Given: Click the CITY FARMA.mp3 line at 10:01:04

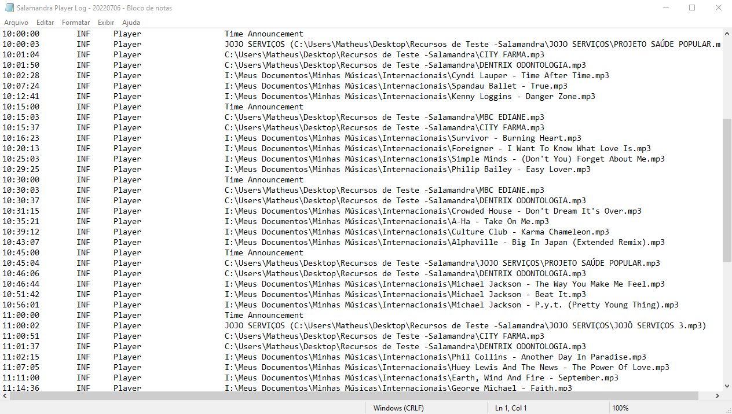Looking at the screenshot, I should [x=273, y=55].
